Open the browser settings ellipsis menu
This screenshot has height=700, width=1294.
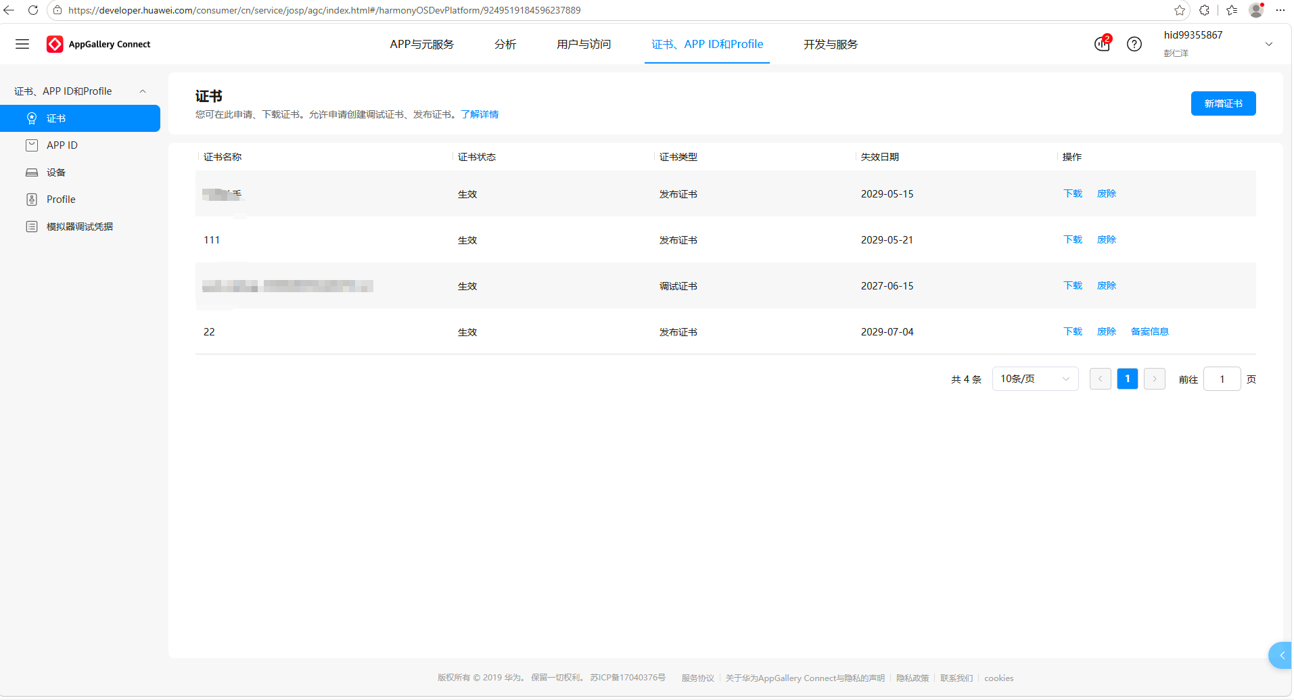coord(1280,10)
